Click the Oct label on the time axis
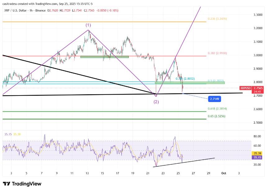Viewport: 267px width, 191px height. (224, 173)
